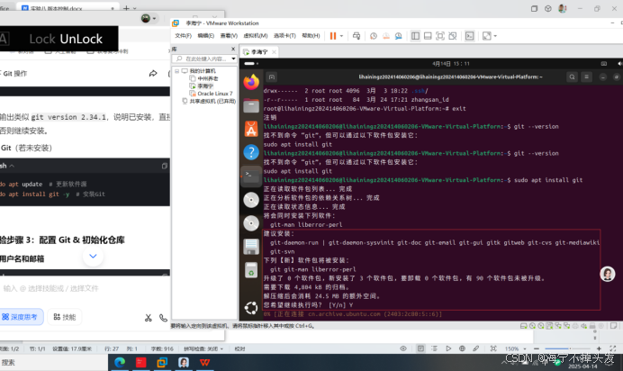Open the library search dropdown arrow
Screen dimensions: 623x371
[233, 59]
